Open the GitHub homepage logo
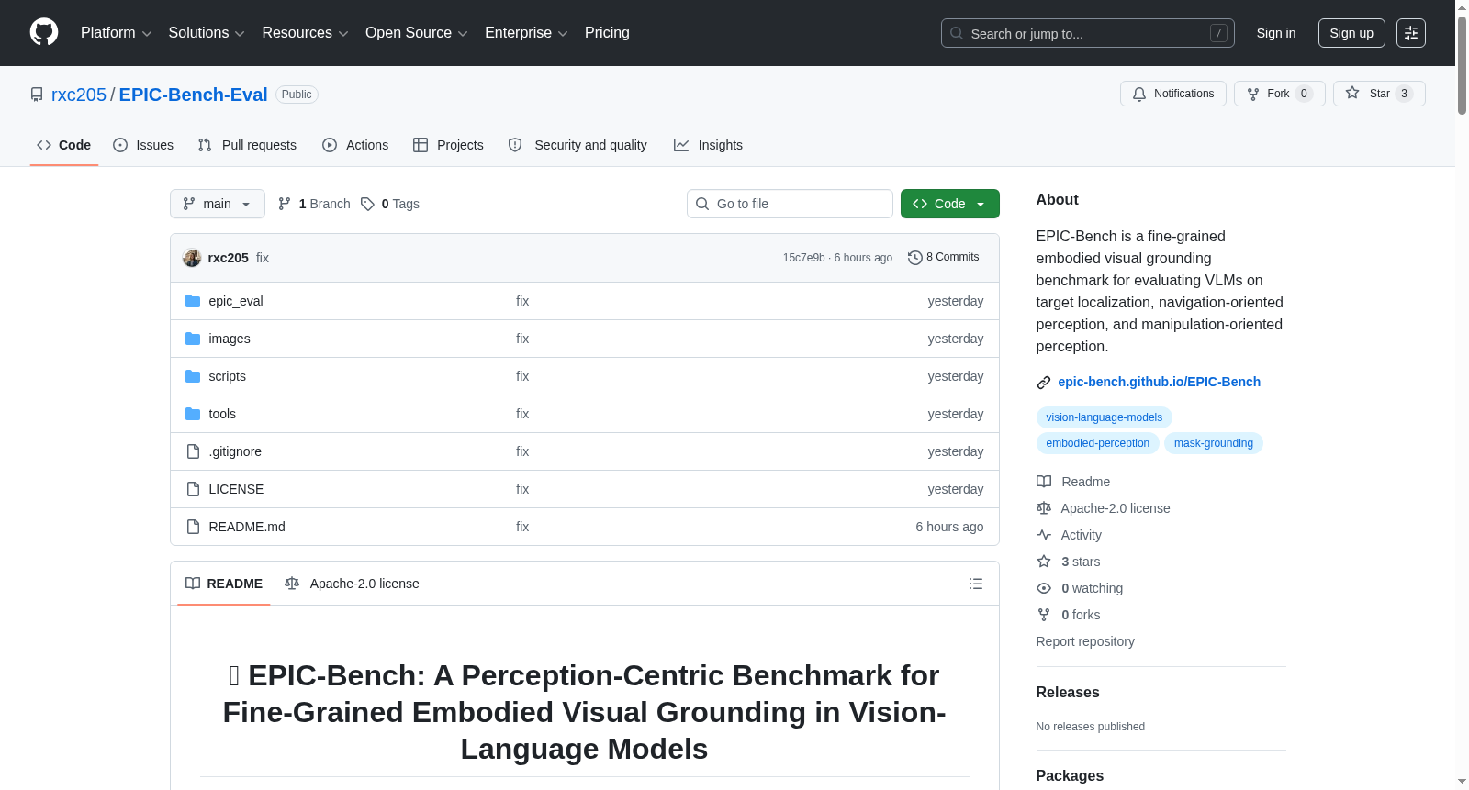The image size is (1469, 790). point(44,33)
